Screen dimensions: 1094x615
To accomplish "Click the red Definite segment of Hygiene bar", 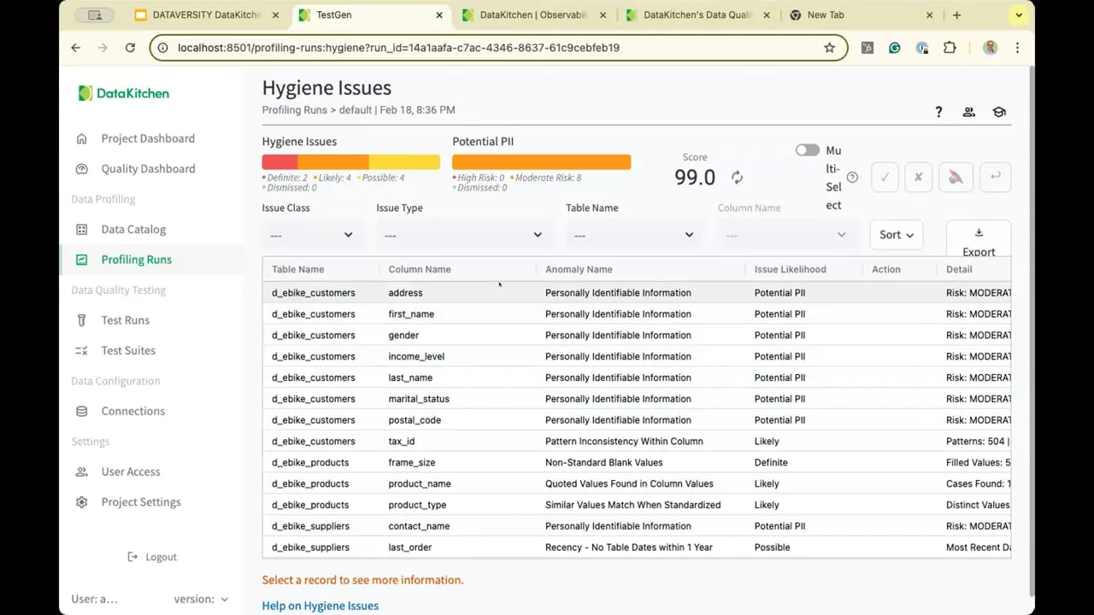I will coord(279,161).
